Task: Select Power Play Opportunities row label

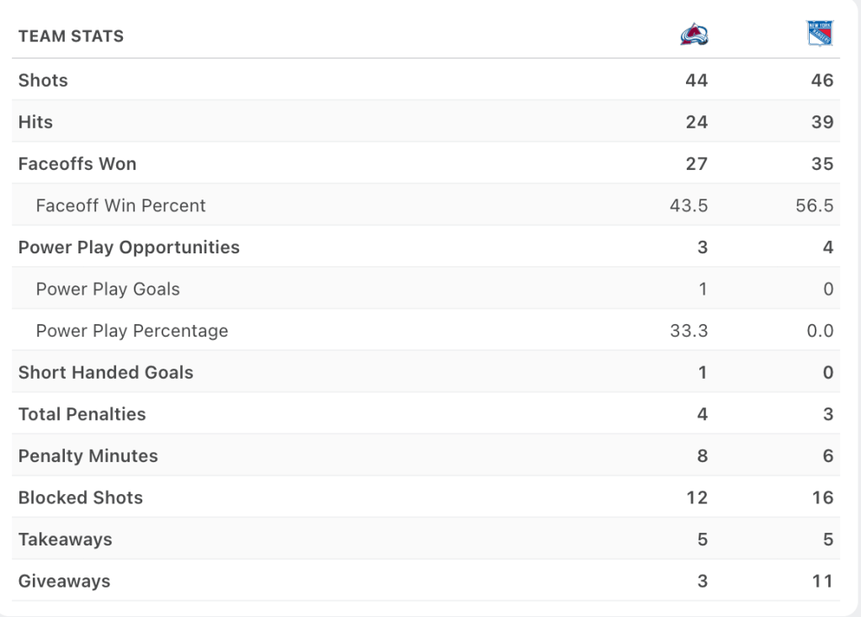Action: pyautogui.click(x=129, y=247)
